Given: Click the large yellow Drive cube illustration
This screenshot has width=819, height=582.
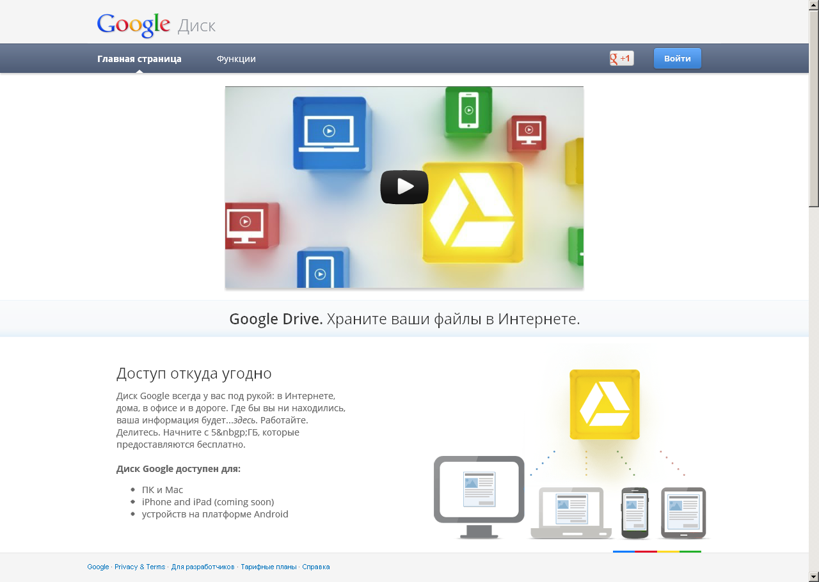Looking at the screenshot, I should [x=604, y=404].
